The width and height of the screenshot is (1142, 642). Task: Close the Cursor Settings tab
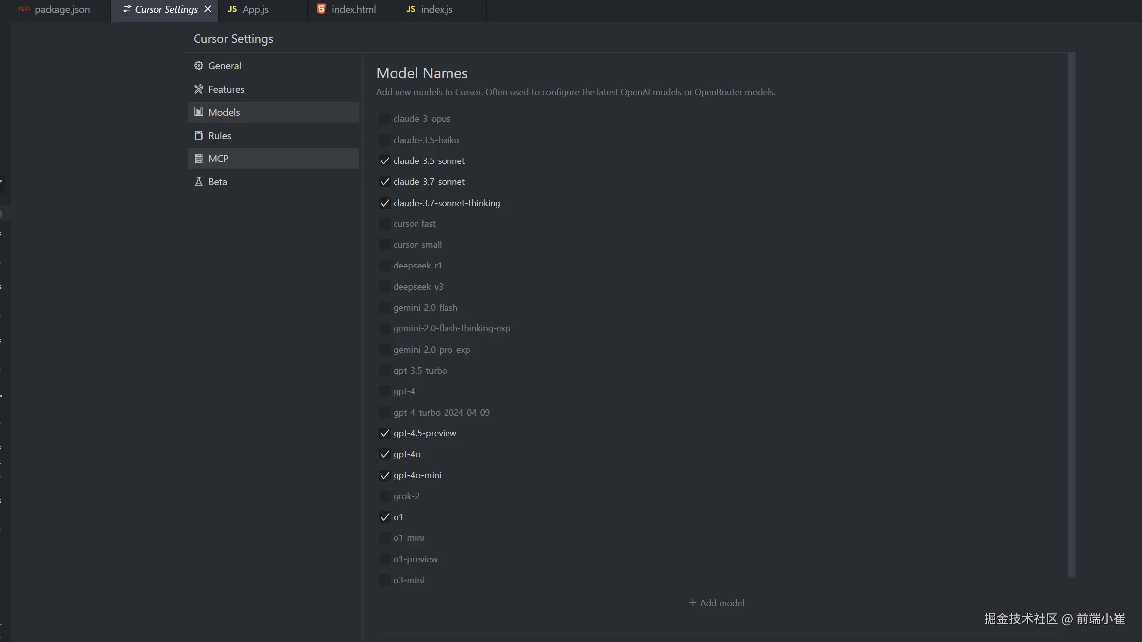click(x=208, y=9)
